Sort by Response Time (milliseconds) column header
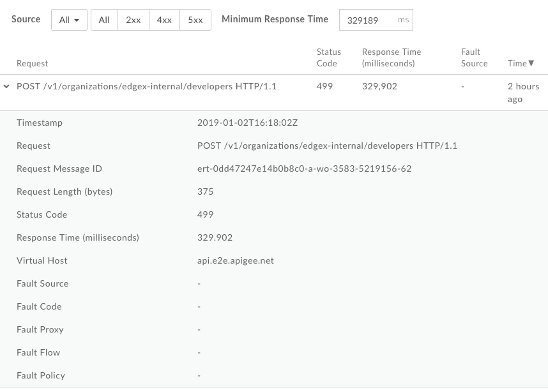 pos(391,57)
